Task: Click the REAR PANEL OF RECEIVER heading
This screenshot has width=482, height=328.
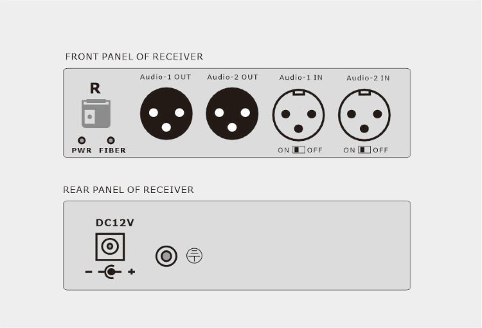Action: pos(128,190)
